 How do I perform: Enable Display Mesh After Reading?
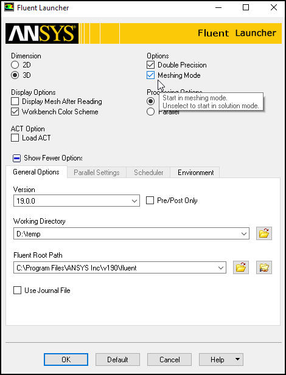coord(15,101)
